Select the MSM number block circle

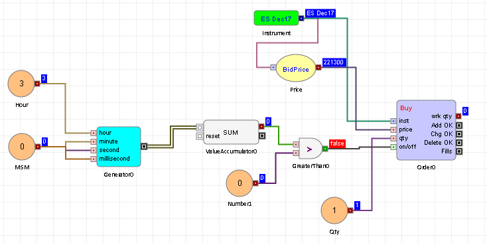click(21, 146)
